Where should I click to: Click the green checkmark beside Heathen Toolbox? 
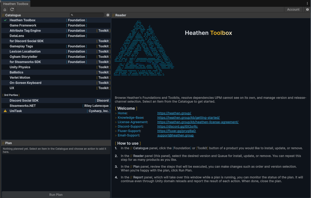point(5,20)
